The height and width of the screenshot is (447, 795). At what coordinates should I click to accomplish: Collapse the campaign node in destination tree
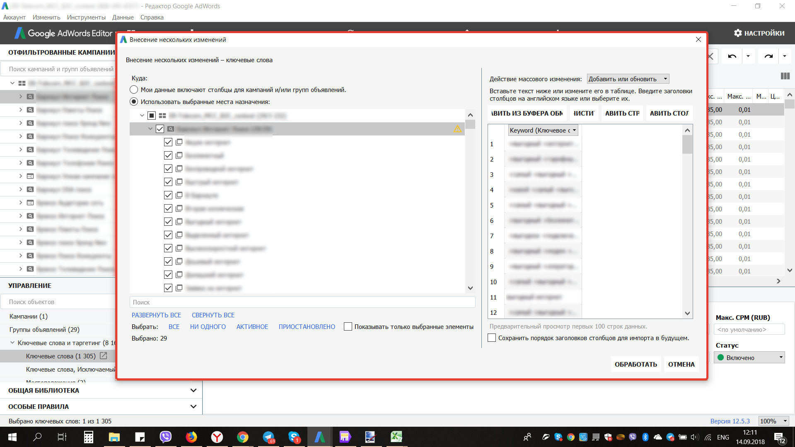pos(150,129)
